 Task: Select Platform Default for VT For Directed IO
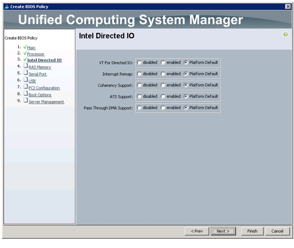point(186,62)
